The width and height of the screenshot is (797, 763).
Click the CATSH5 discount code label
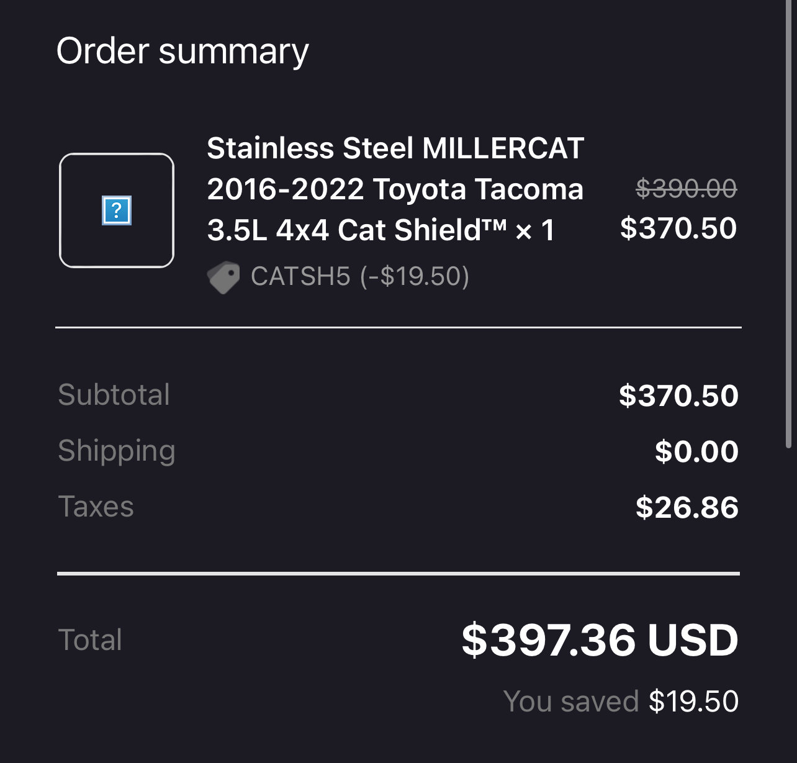(x=360, y=276)
